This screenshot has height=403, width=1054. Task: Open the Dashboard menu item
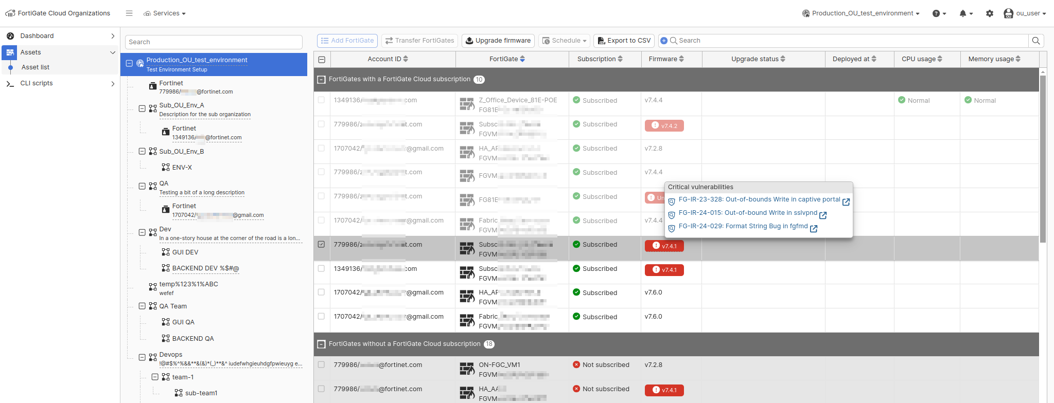pyautogui.click(x=60, y=36)
